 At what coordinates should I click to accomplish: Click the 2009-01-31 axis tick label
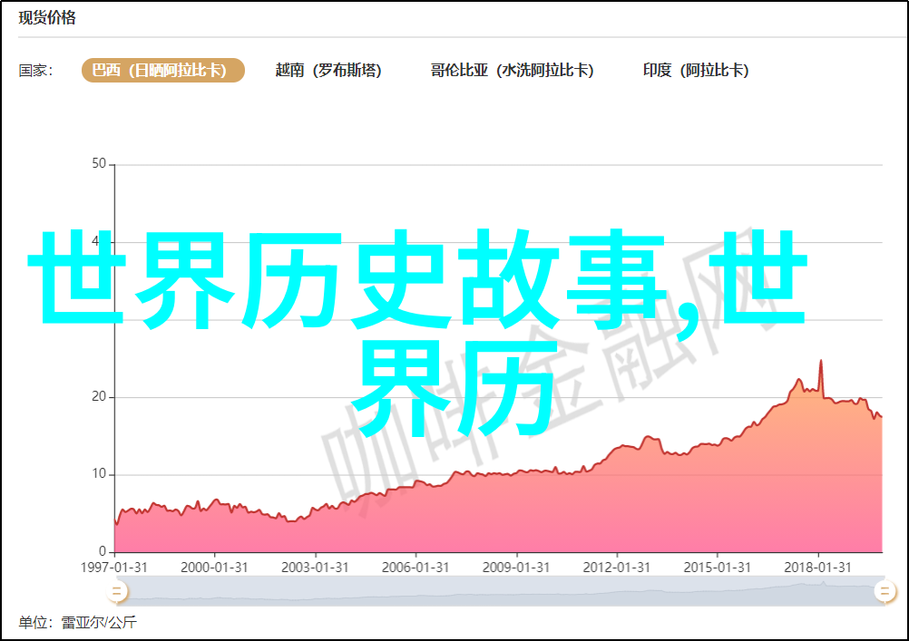517,567
